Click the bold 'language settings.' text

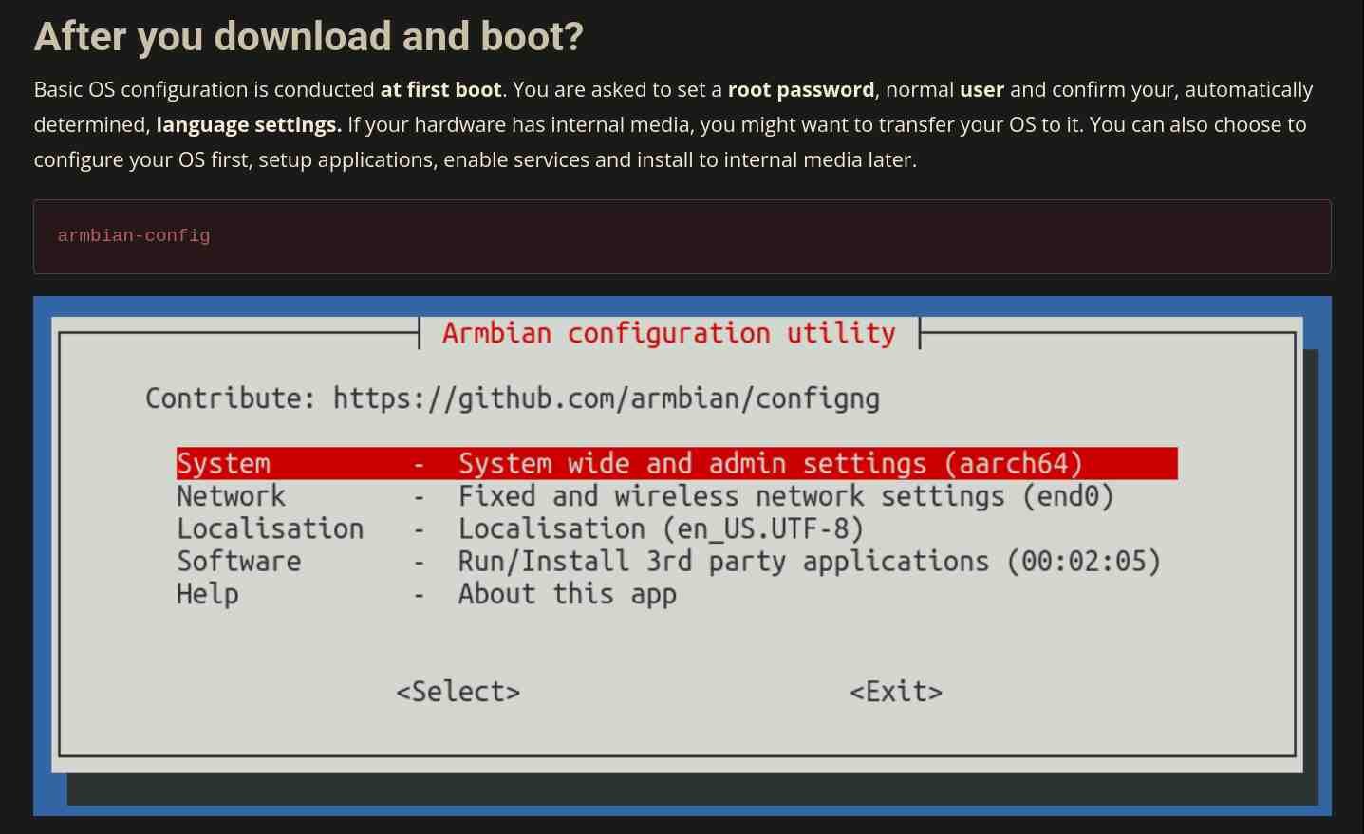(x=249, y=124)
